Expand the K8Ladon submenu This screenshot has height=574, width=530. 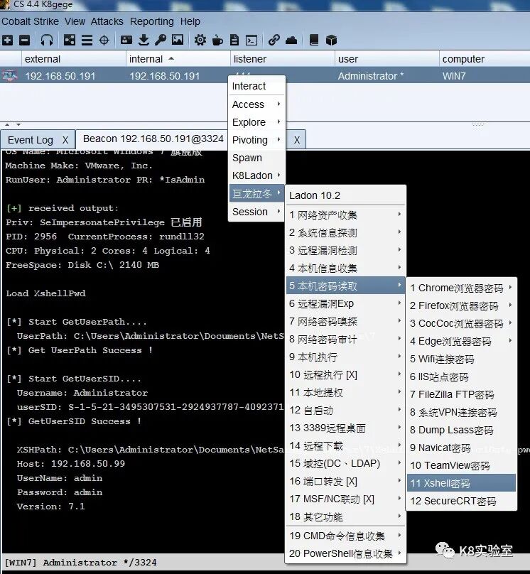point(256,175)
